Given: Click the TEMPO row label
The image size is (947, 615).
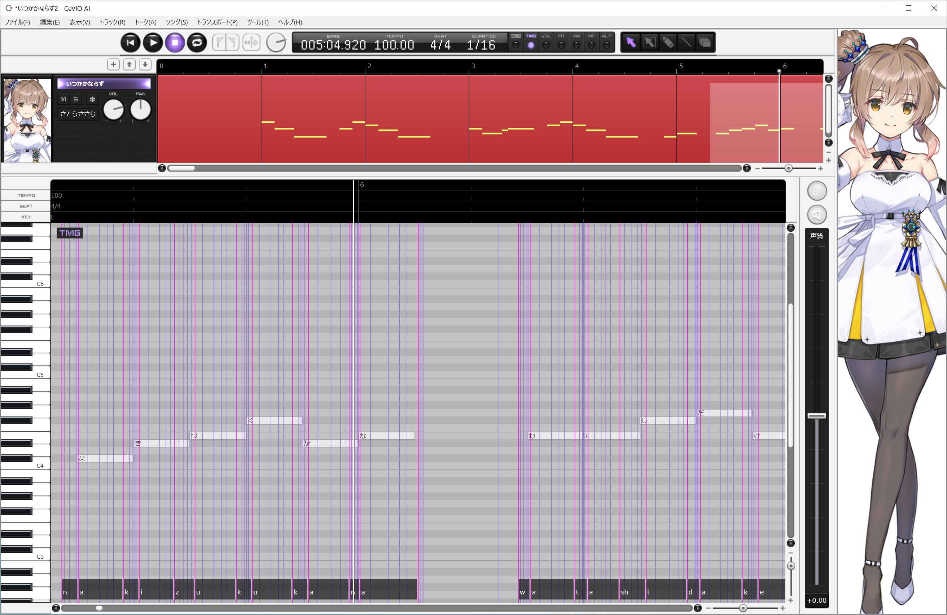Looking at the screenshot, I should click(26, 196).
